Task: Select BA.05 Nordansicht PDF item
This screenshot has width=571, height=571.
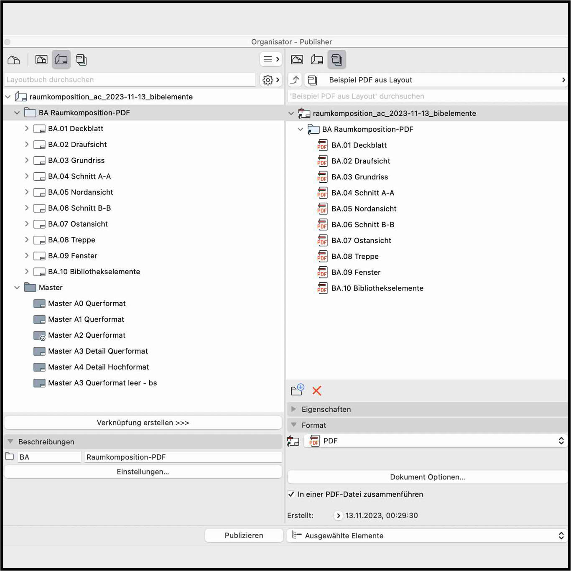Action: point(364,209)
